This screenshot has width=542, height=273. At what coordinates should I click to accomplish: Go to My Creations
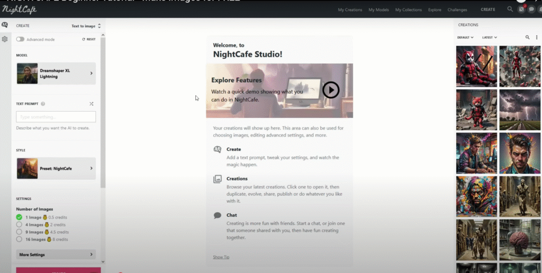pyautogui.click(x=350, y=10)
